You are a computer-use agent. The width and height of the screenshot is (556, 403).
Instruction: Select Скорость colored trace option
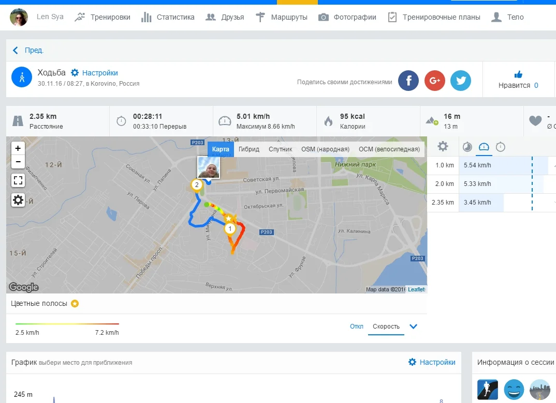tap(386, 327)
